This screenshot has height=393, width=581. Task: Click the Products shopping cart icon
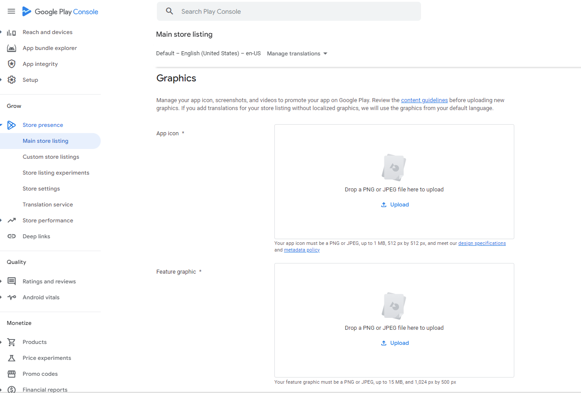tap(11, 342)
